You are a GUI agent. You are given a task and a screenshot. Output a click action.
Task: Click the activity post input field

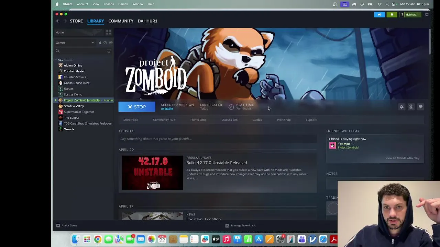pyautogui.click(x=217, y=139)
